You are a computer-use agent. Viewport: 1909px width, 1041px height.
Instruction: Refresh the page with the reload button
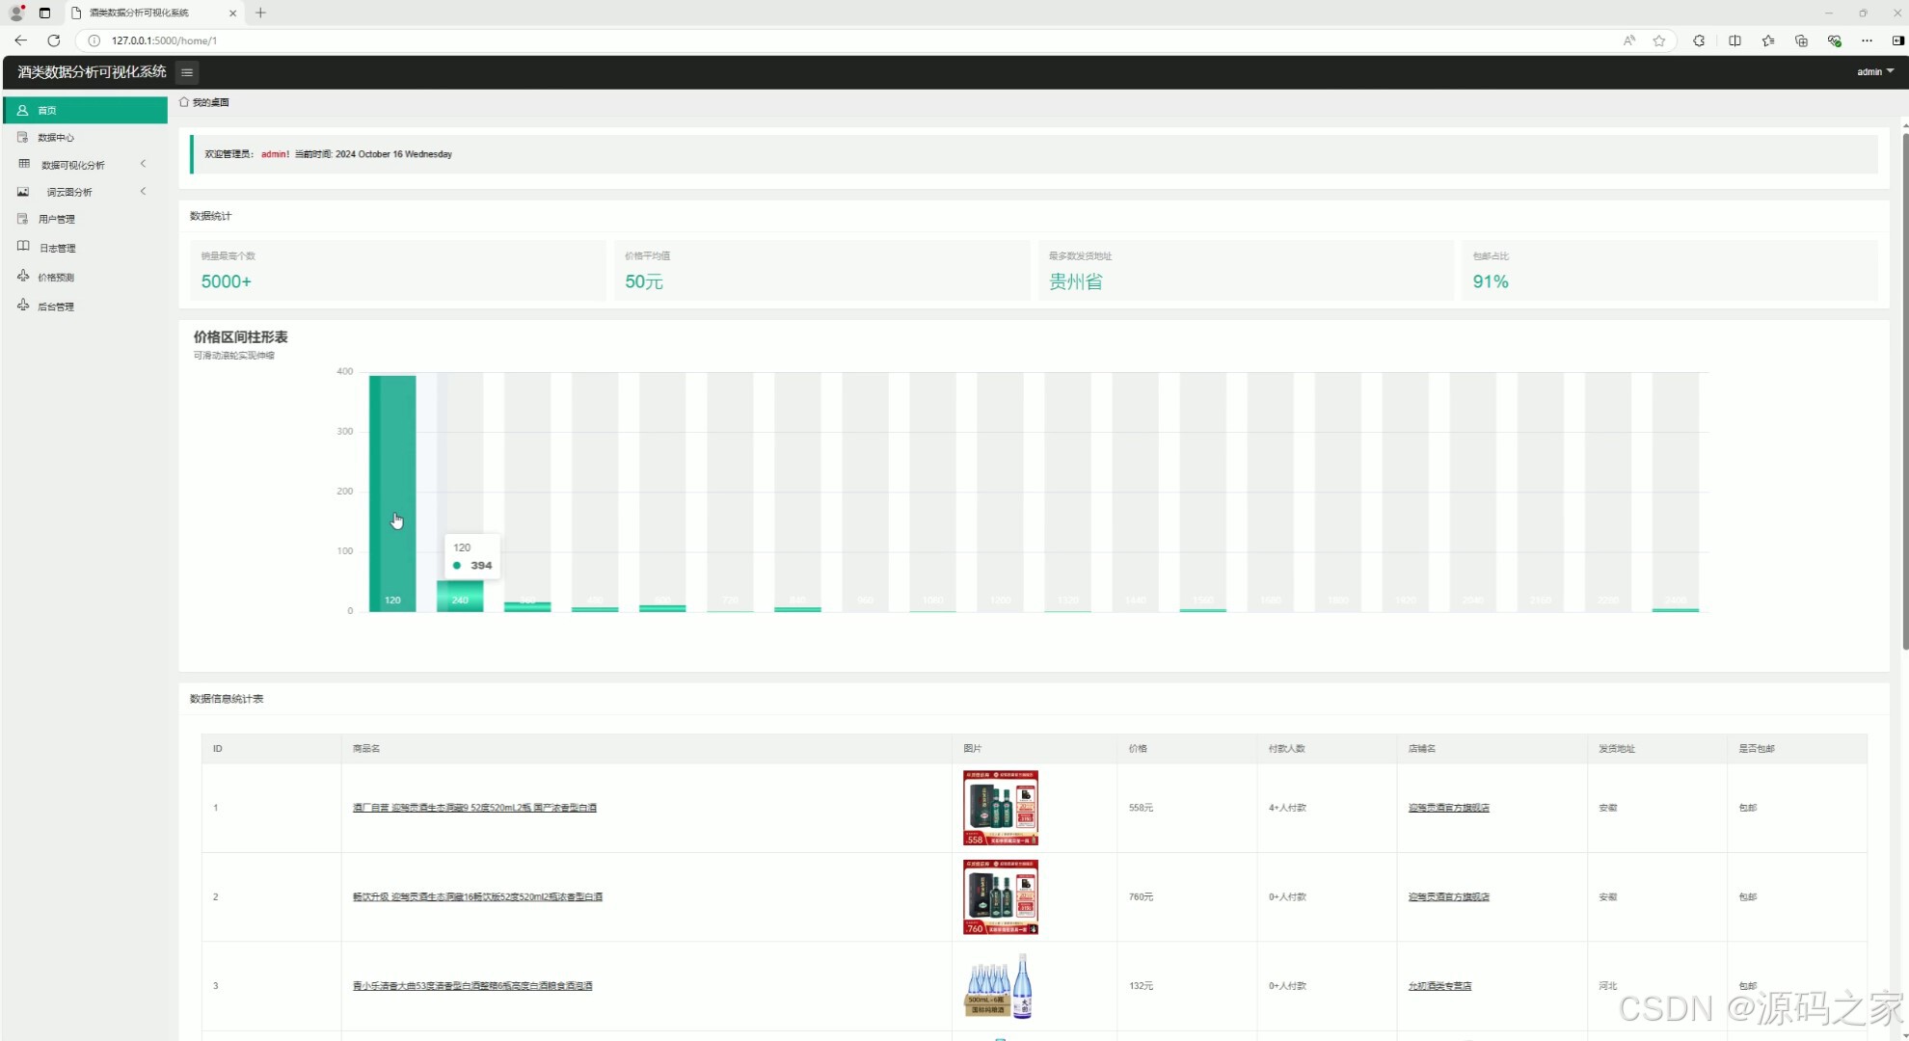click(54, 40)
